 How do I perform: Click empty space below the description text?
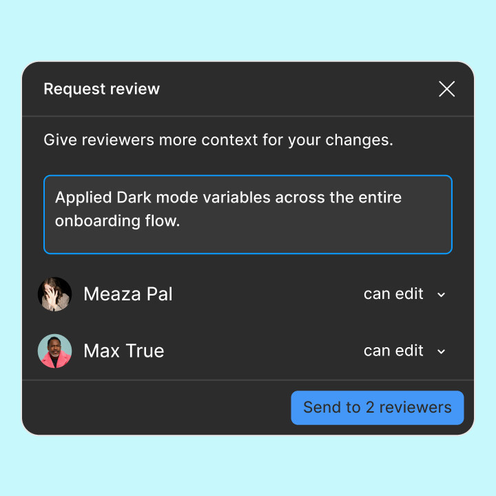click(x=248, y=242)
